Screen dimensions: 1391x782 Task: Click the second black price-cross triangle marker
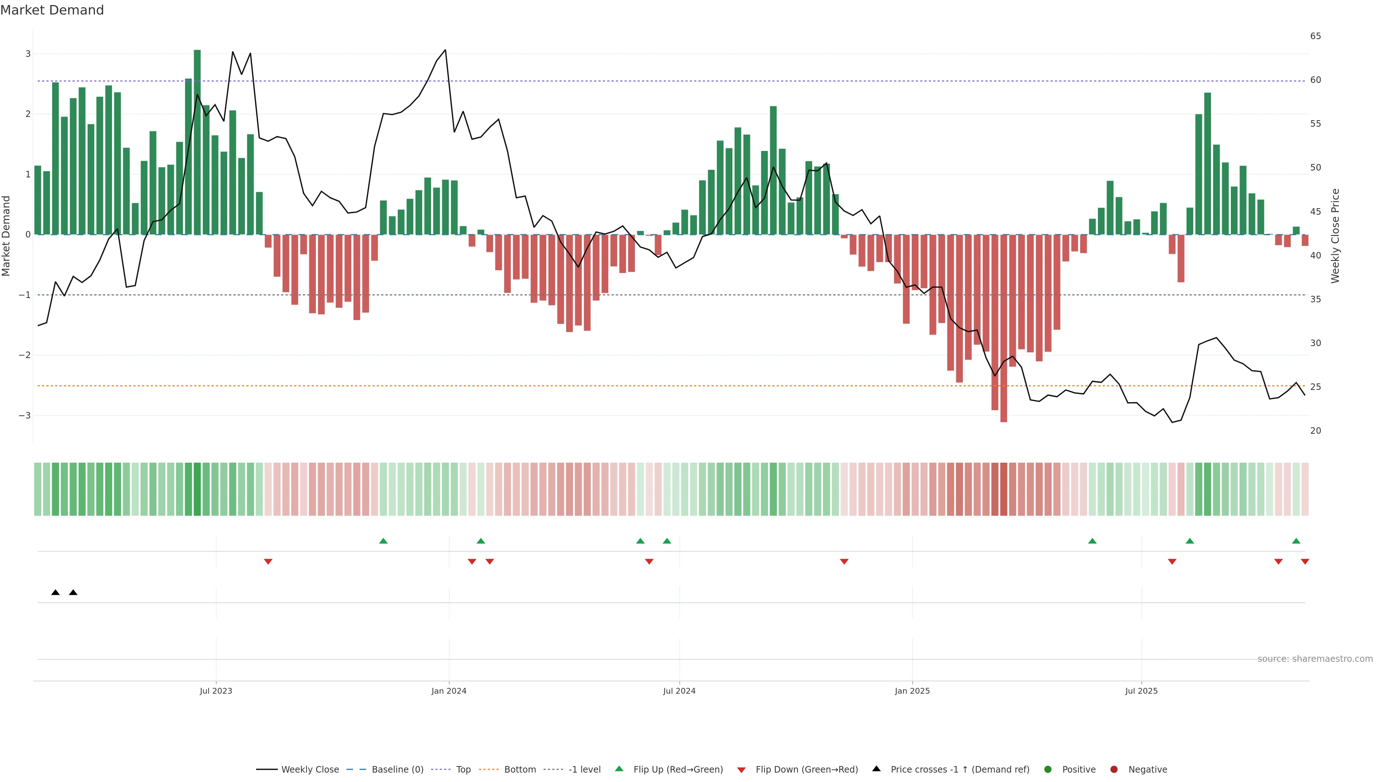point(74,593)
